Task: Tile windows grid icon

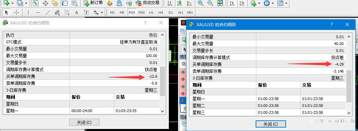Action: [x=220, y=3]
